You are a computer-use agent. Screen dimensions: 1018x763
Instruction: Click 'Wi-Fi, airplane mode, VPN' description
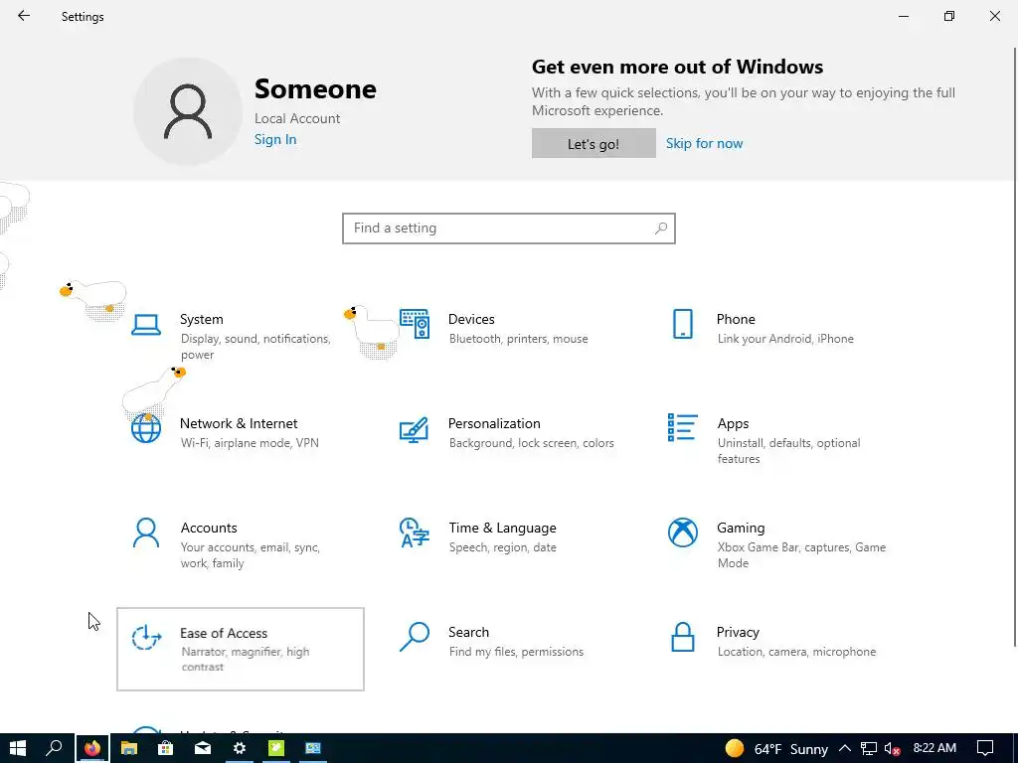(250, 443)
